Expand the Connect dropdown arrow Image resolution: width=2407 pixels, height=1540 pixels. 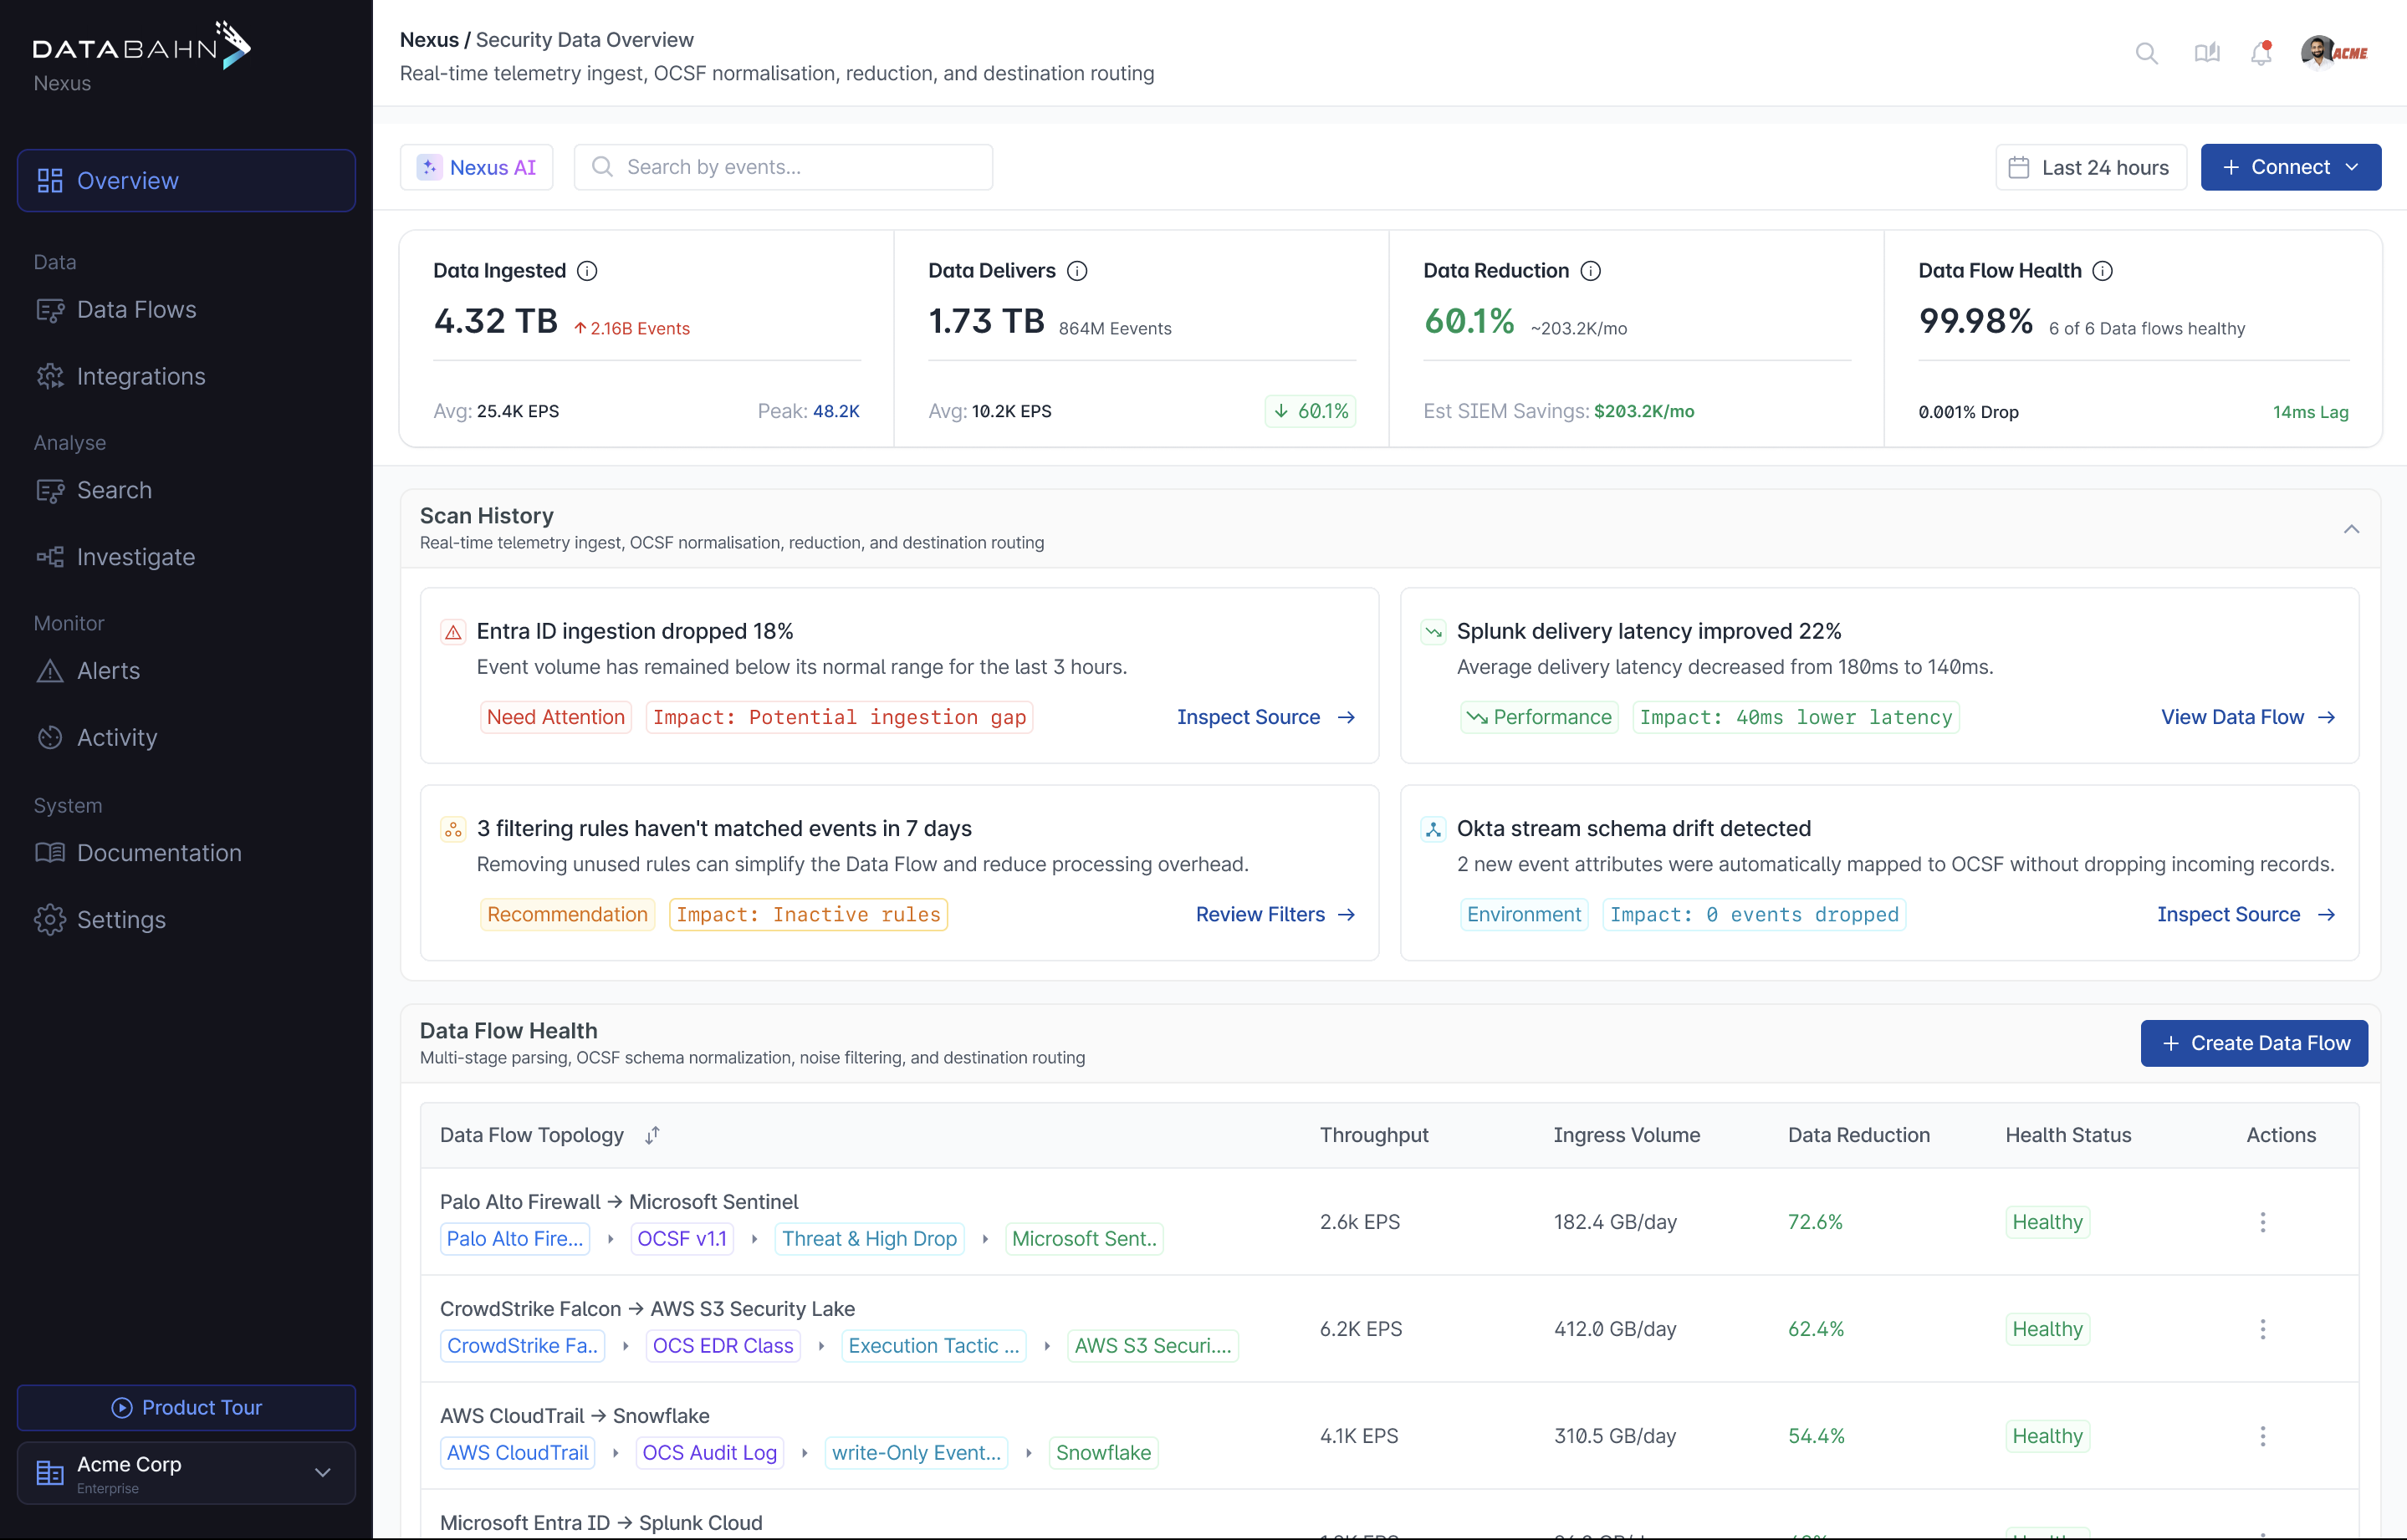tap(2352, 167)
